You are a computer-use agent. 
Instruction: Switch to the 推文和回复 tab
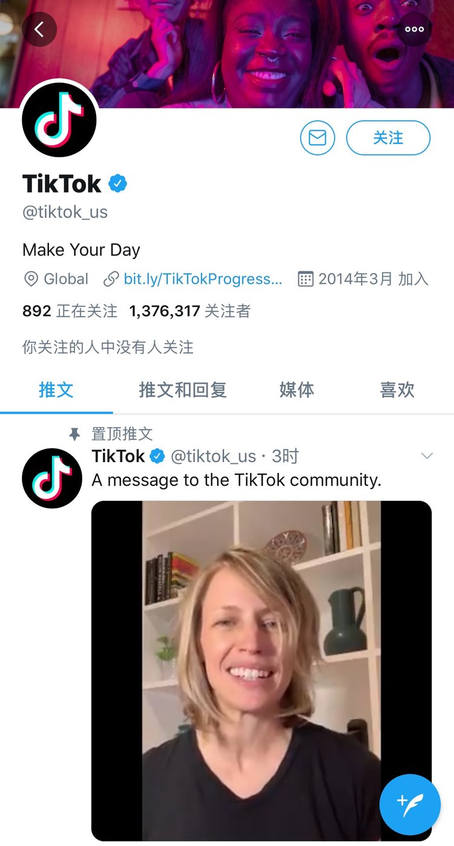click(x=183, y=390)
